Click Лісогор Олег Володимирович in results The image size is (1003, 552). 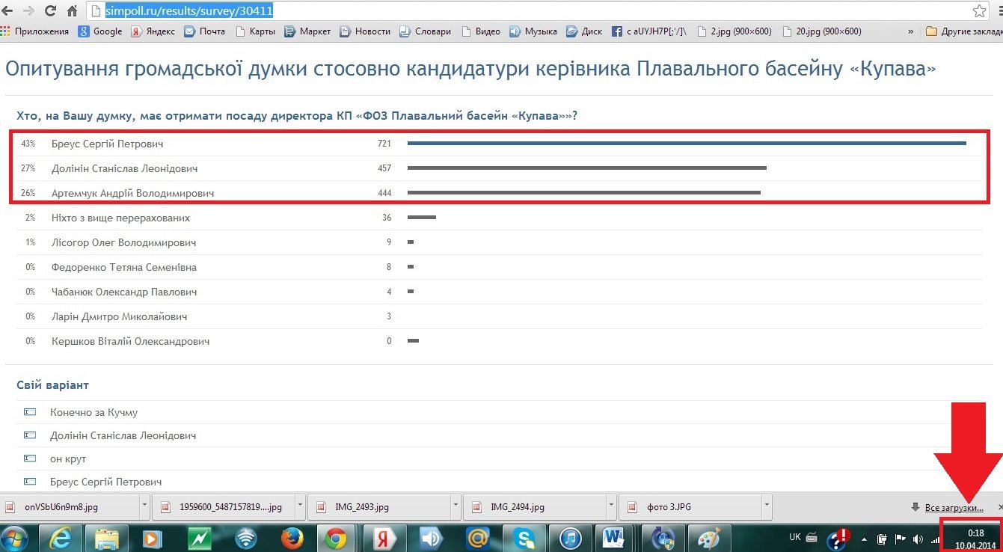click(x=123, y=242)
